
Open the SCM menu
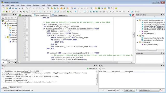coord(43,5)
